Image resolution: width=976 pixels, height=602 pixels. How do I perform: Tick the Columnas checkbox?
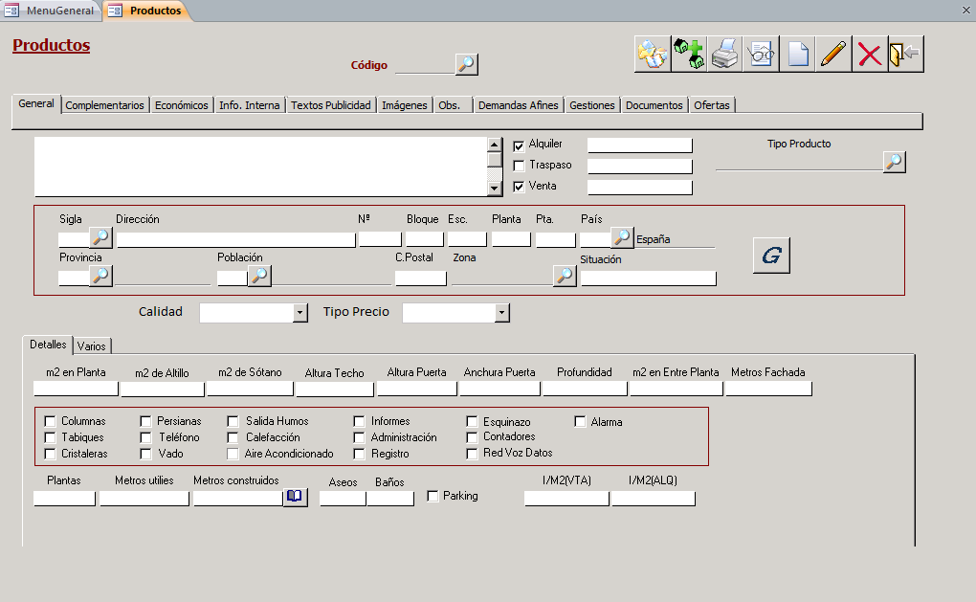click(x=51, y=421)
